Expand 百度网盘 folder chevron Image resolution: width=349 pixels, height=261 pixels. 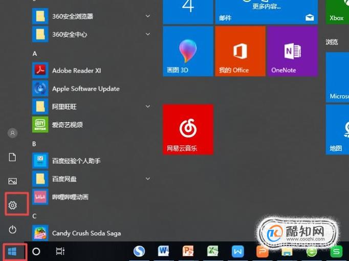(x=148, y=179)
